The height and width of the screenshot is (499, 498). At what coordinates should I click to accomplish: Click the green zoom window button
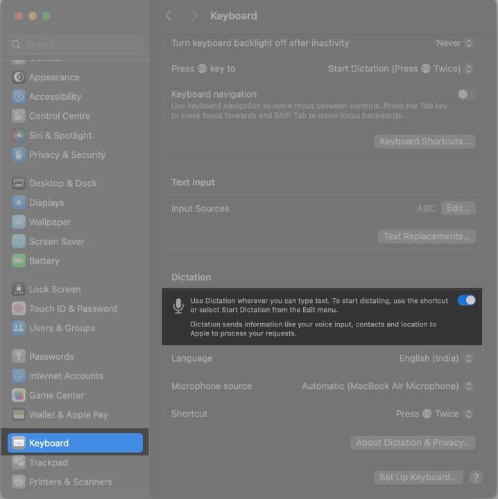46,16
